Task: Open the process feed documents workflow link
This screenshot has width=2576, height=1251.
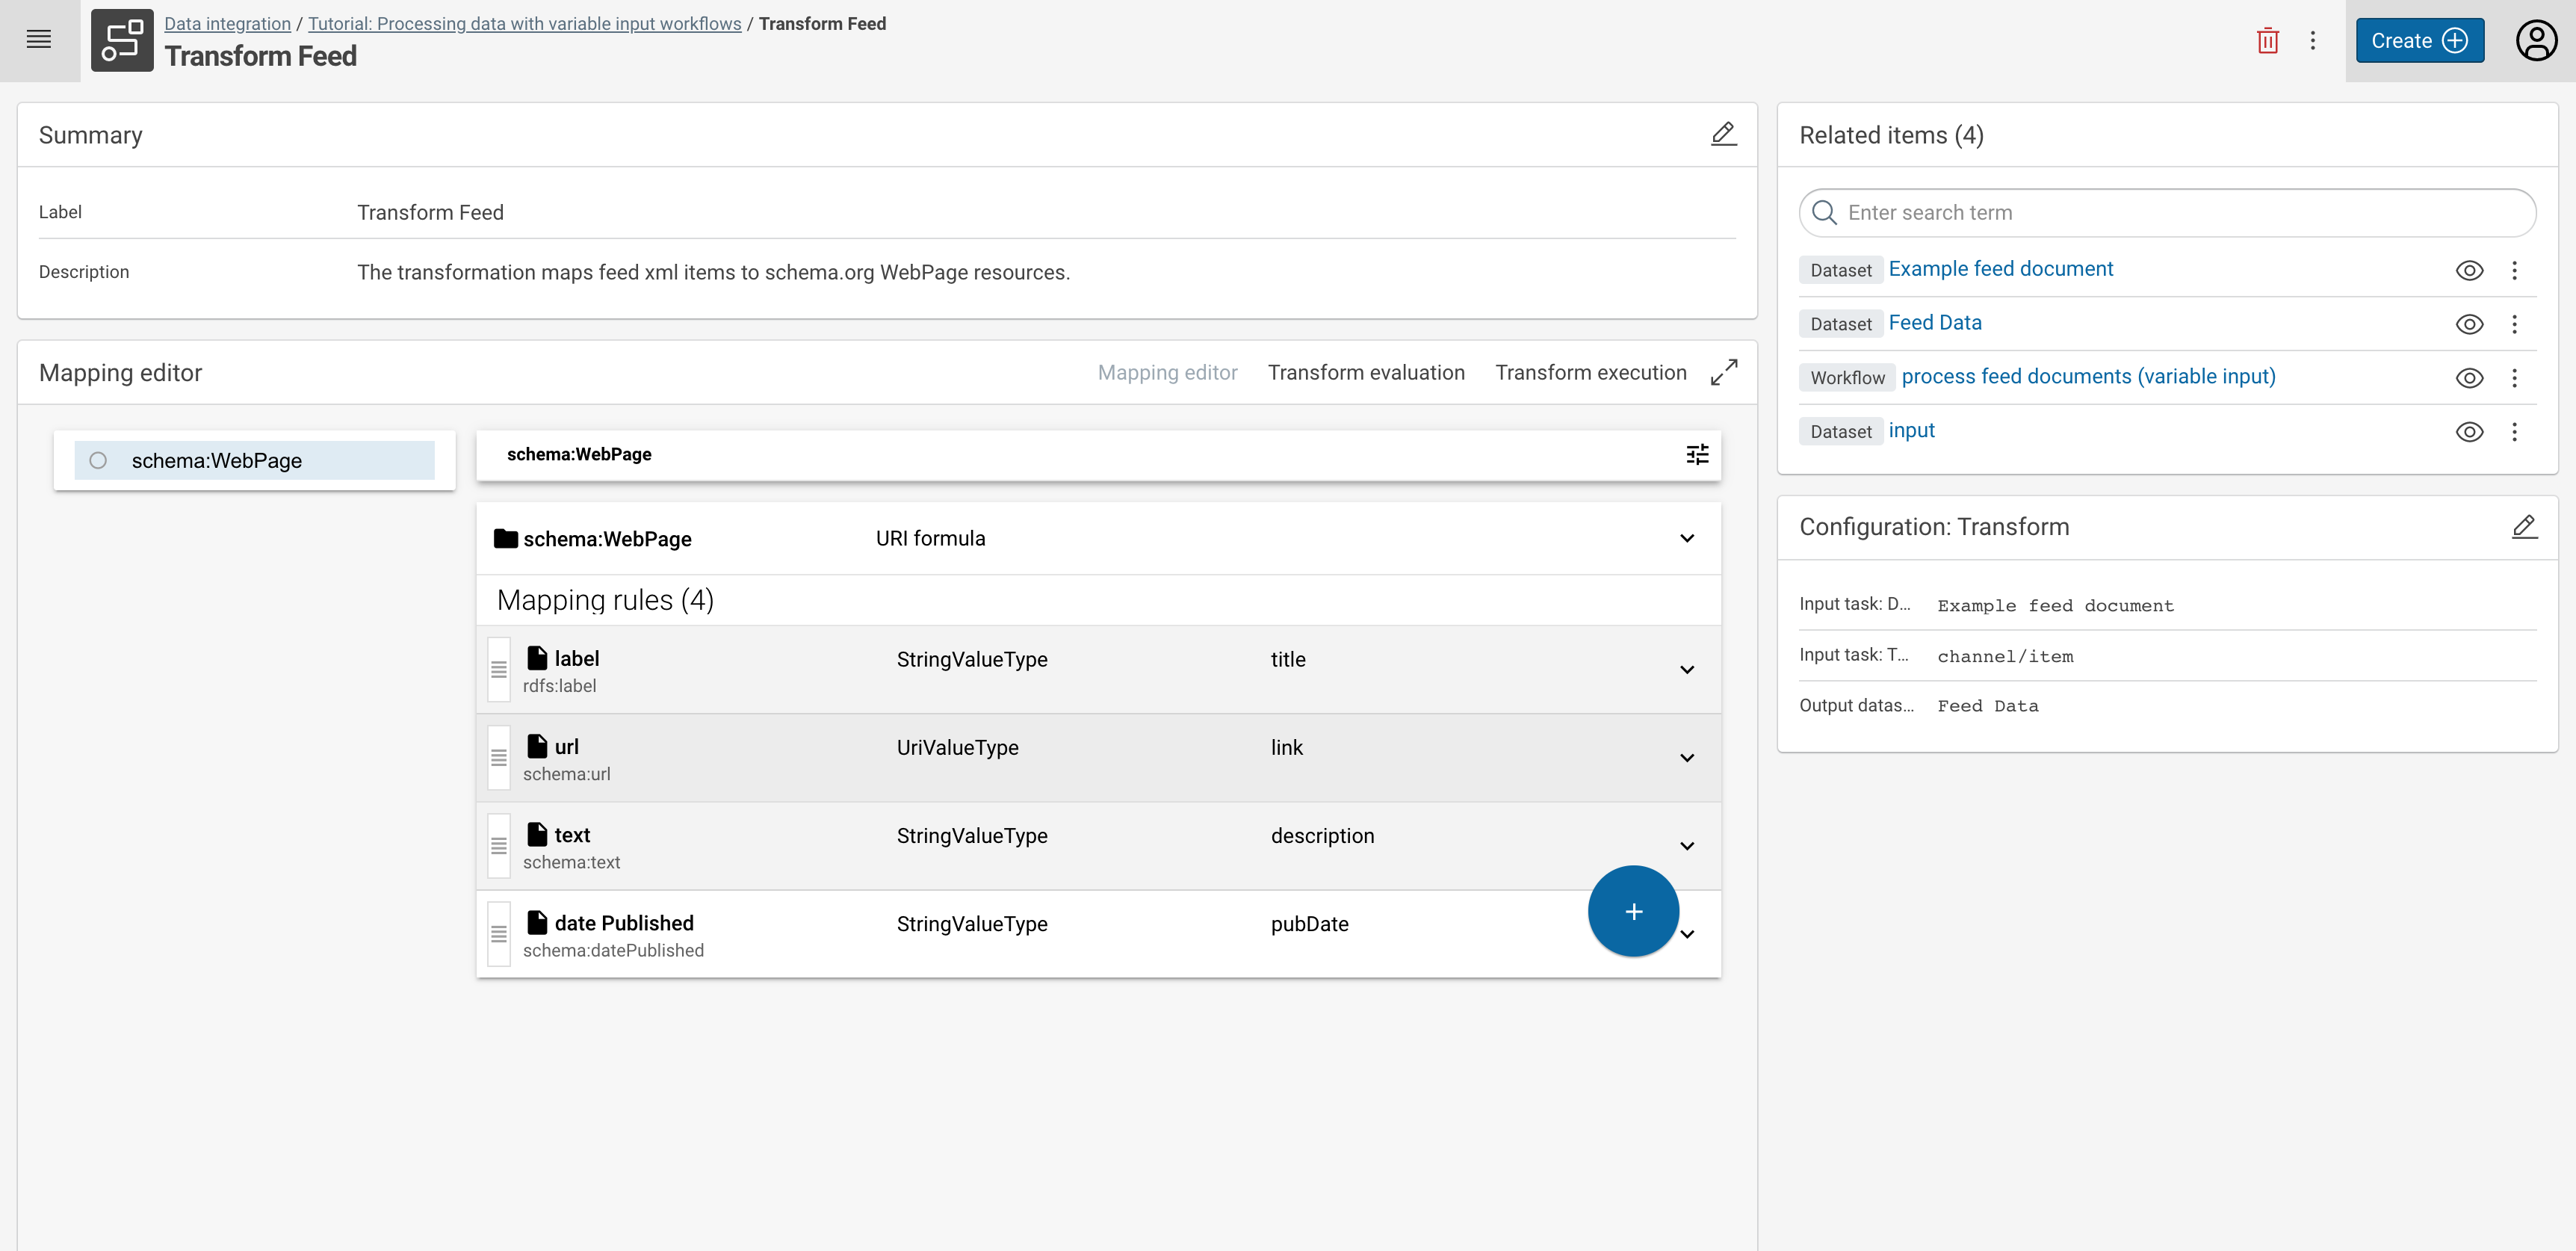Action: (2088, 376)
